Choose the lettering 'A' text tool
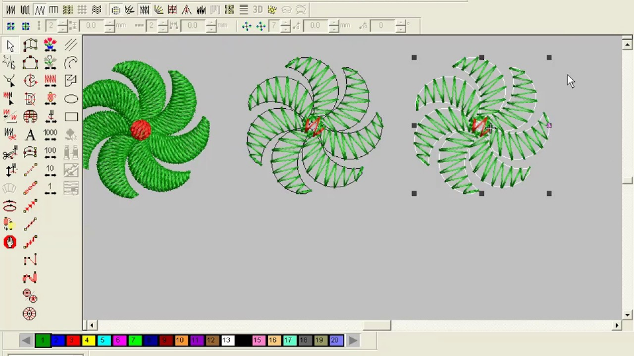The image size is (634, 356). (x=30, y=134)
